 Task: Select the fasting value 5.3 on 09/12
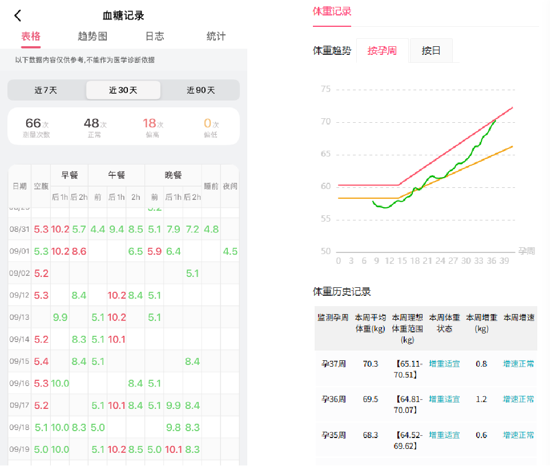click(x=41, y=295)
